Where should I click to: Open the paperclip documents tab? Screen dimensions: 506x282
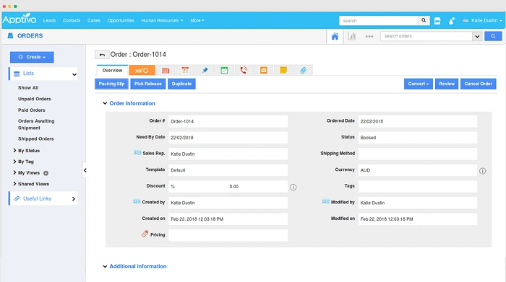point(303,70)
